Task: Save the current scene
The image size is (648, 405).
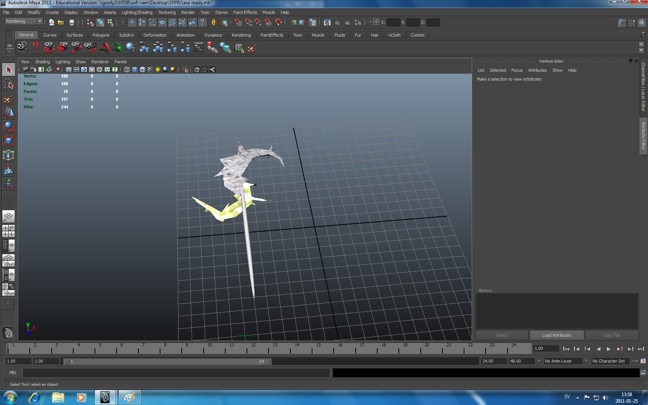Action: 71,22
